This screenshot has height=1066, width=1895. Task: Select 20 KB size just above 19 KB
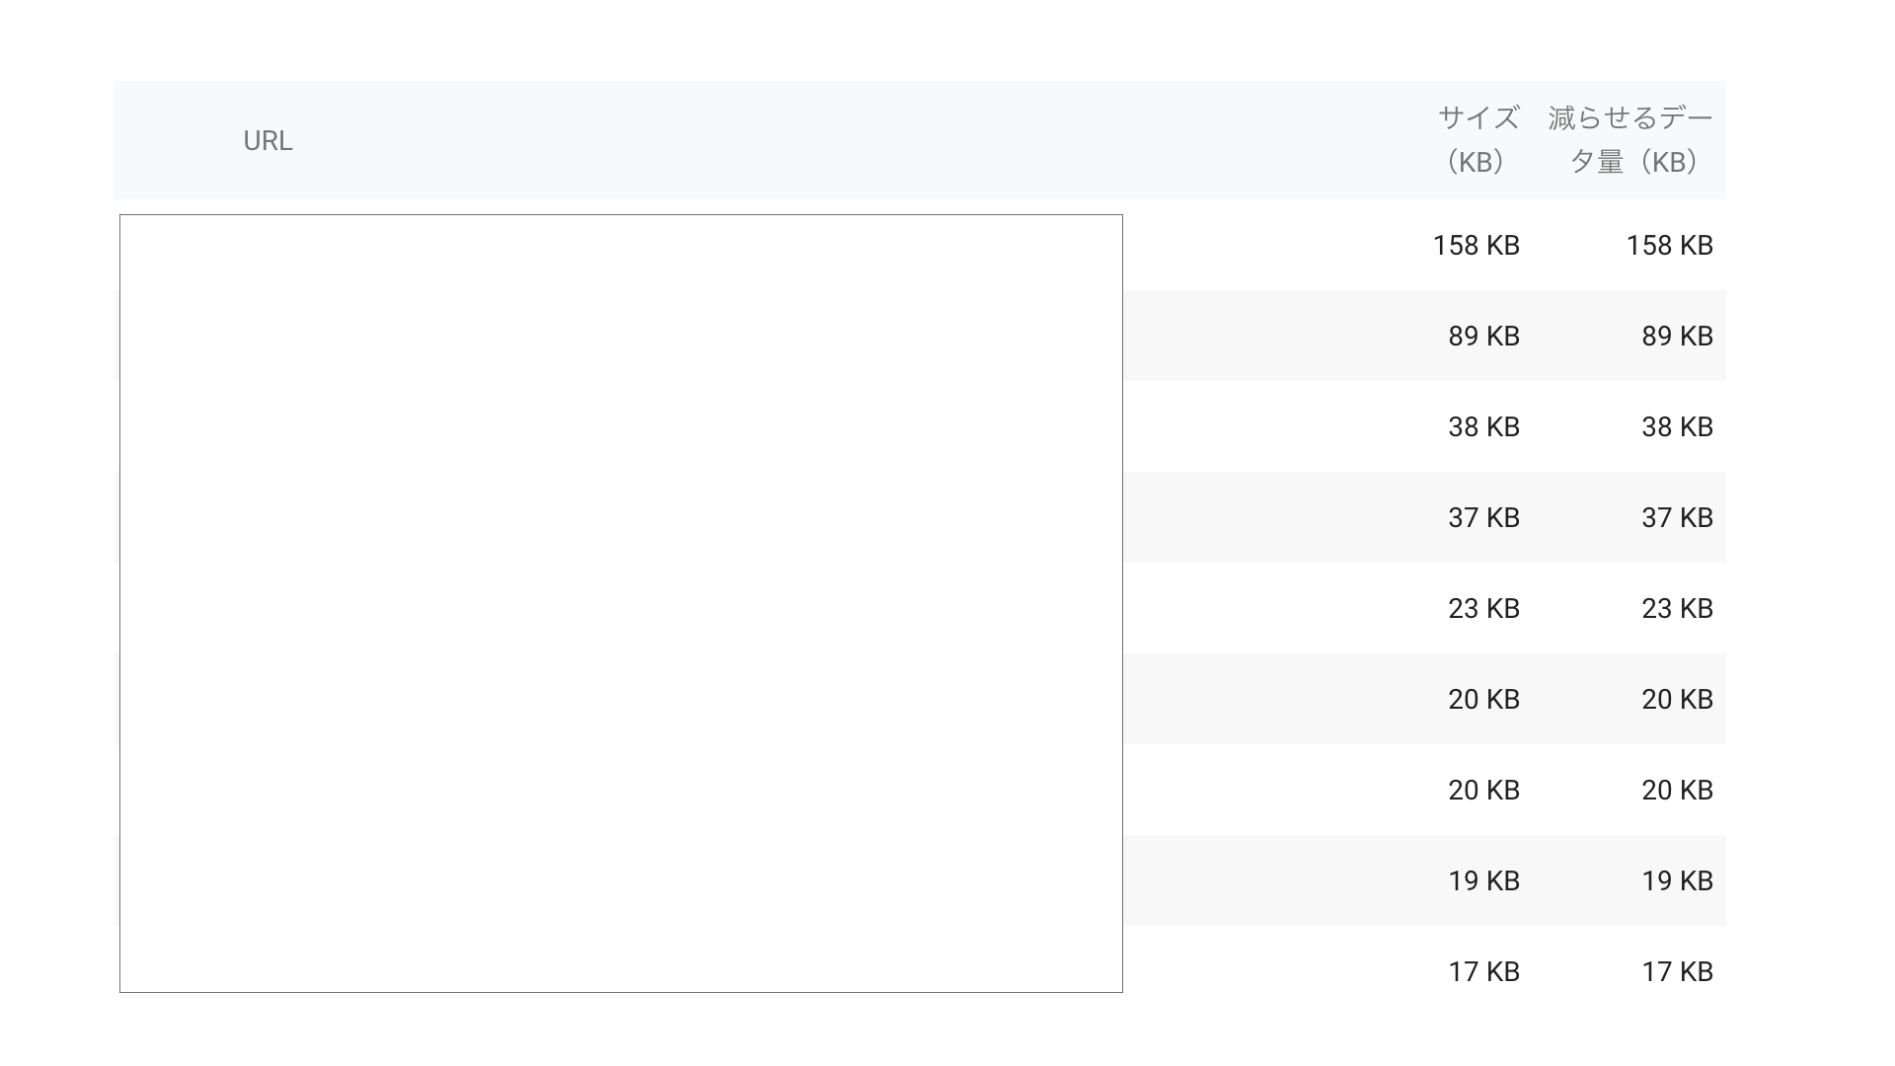tap(1483, 791)
